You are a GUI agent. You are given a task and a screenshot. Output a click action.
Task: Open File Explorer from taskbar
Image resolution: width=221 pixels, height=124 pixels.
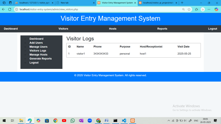(x=21, y=121)
